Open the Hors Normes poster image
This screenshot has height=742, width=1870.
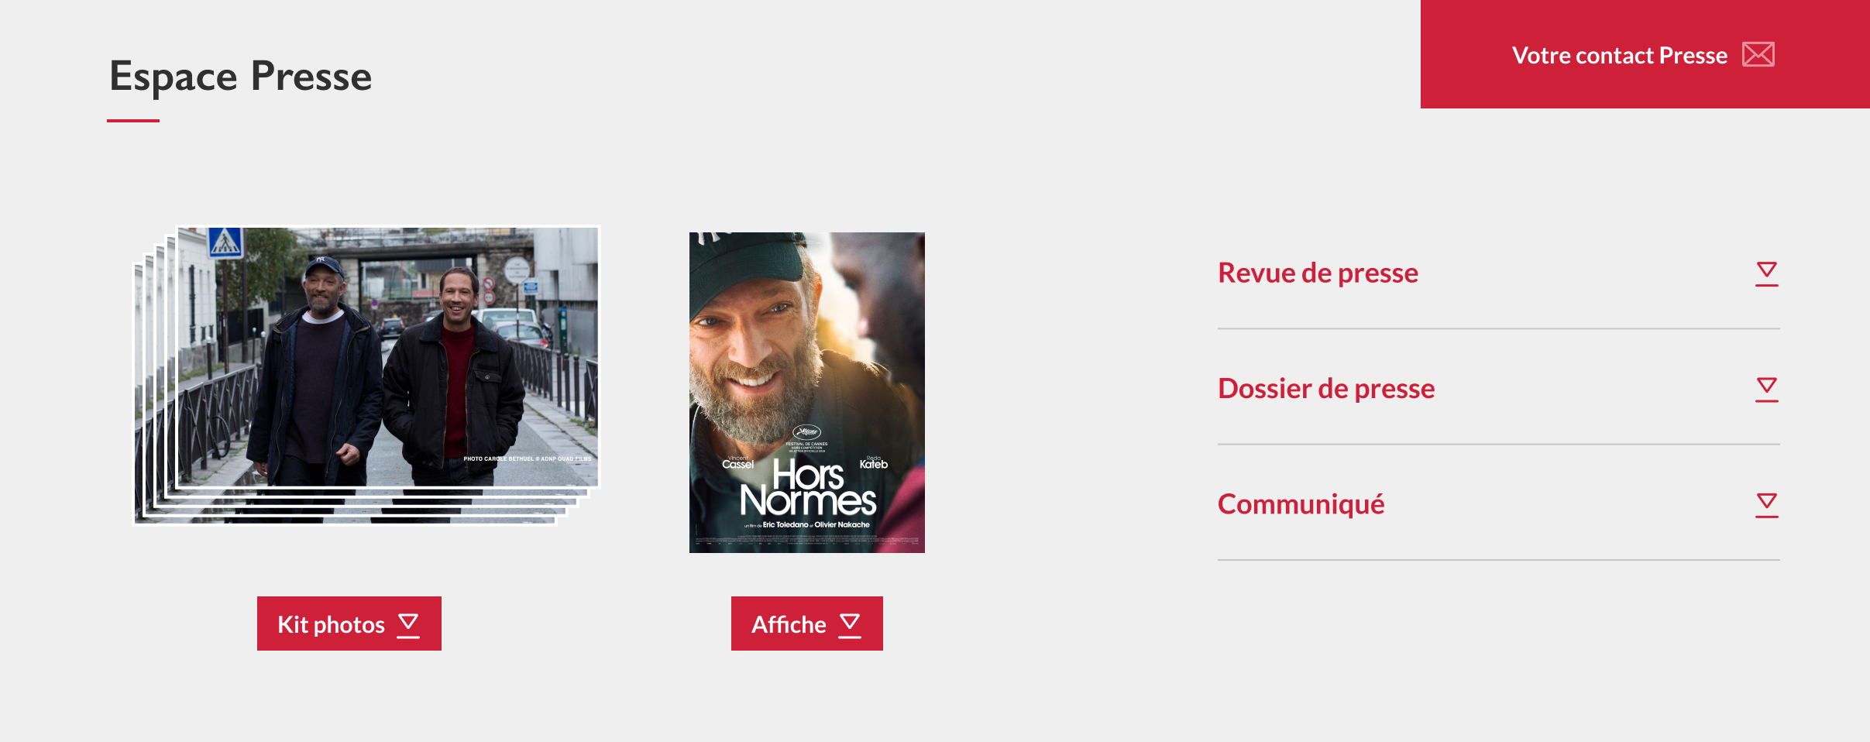(x=807, y=393)
